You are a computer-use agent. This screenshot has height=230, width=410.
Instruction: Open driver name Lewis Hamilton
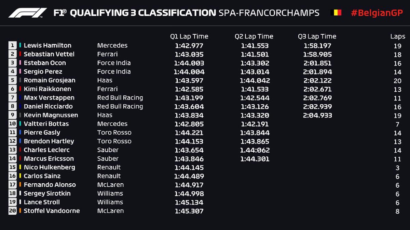click(x=47, y=45)
